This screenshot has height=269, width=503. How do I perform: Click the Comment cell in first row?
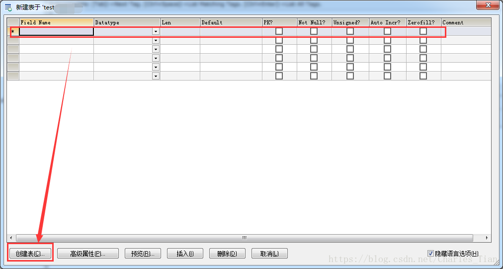click(x=466, y=31)
